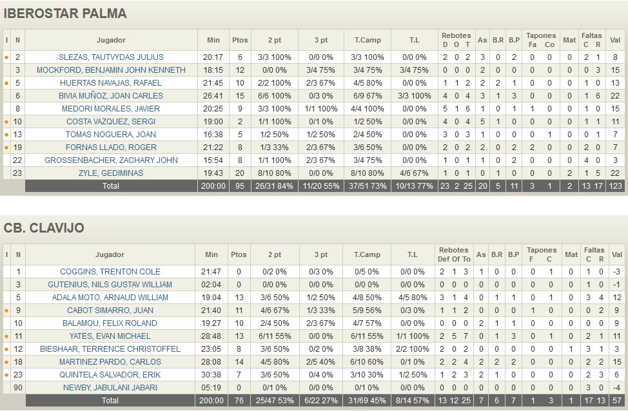The image size is (628, 411).
Task: Click starter dot beside HUERTAS NAVAJAS, RAFAEL
Action: tap(6, 83)
